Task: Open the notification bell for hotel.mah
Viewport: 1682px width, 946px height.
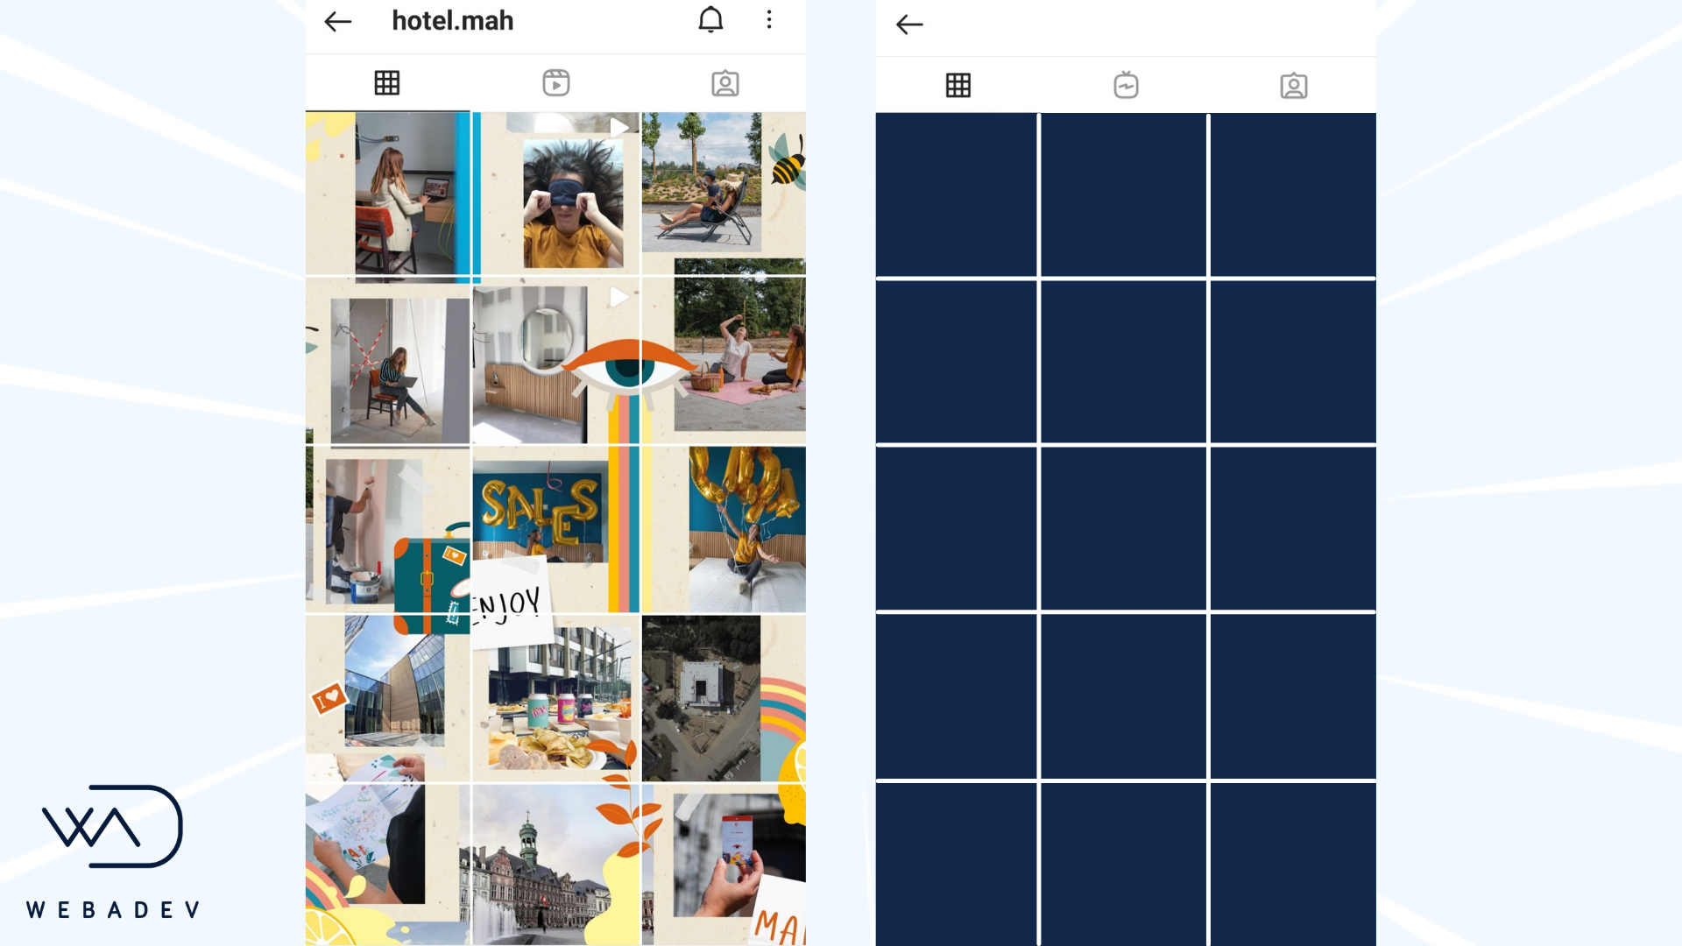Action: 710,20
